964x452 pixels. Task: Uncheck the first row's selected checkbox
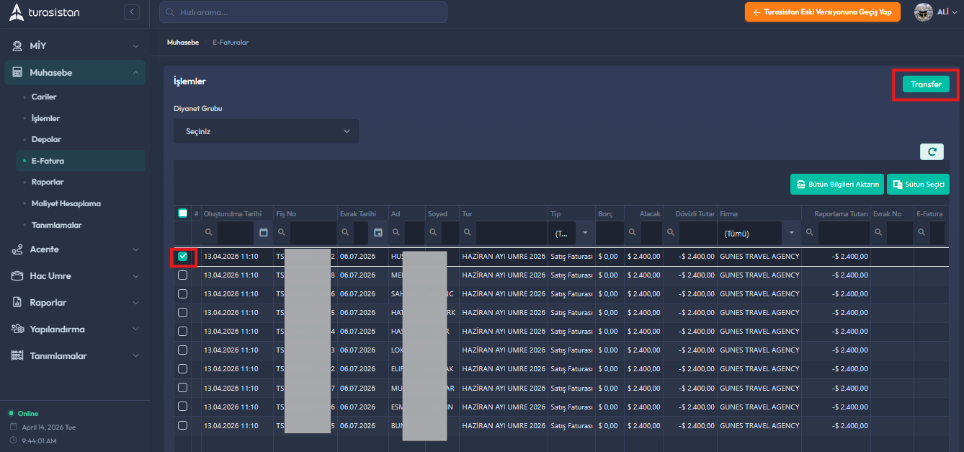(183, 256)
